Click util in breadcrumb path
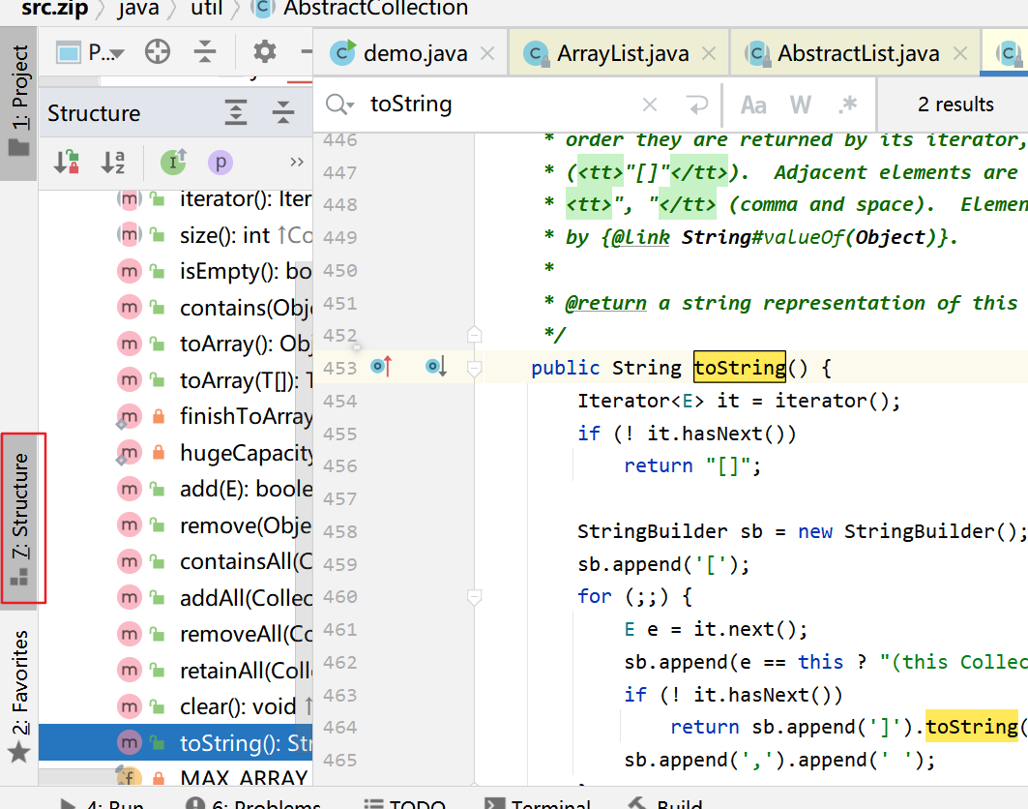 [207, 8]
